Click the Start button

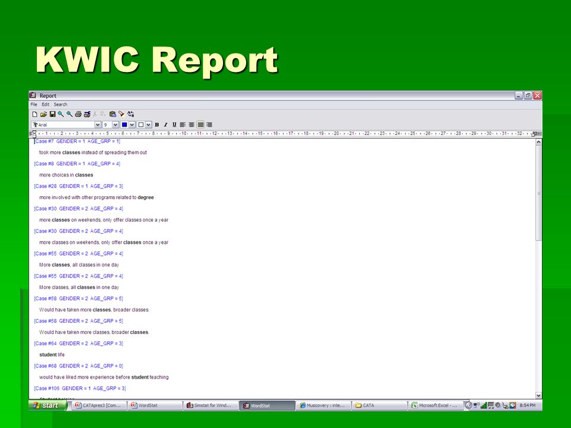coord(48,405)
